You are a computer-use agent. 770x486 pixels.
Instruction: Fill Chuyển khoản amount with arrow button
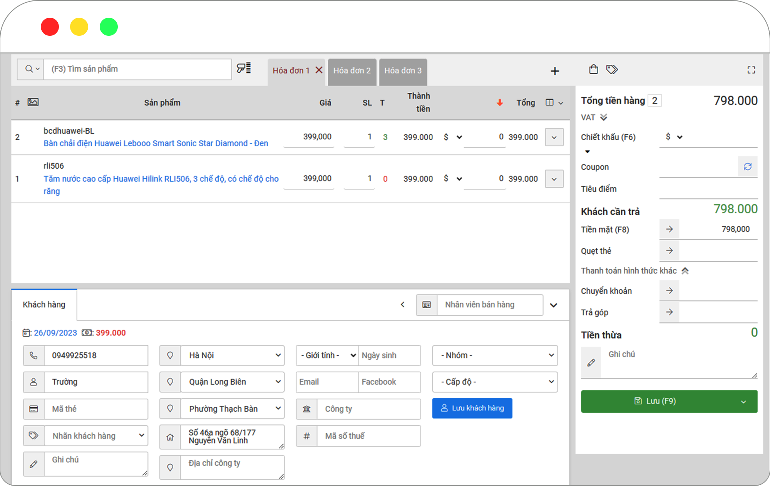(x=670, y=290)
